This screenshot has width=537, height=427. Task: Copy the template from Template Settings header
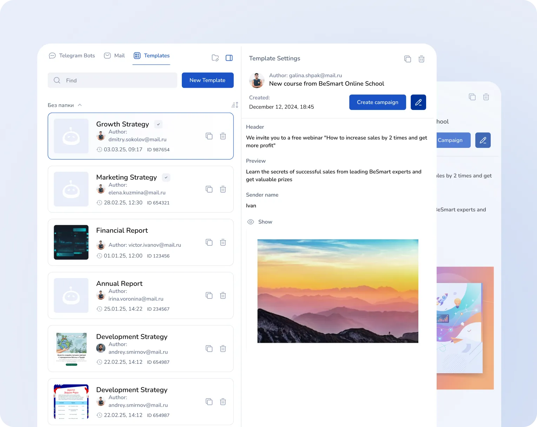click(x=407, y=59)
